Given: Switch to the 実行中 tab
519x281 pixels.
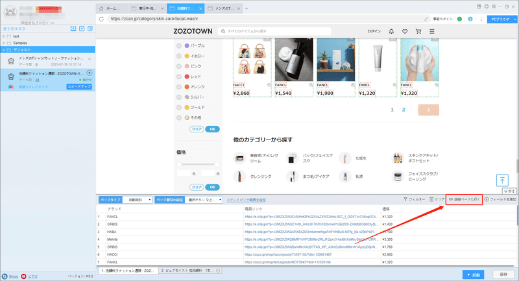Looking at the screenshot, I should (x=148, y=8).
